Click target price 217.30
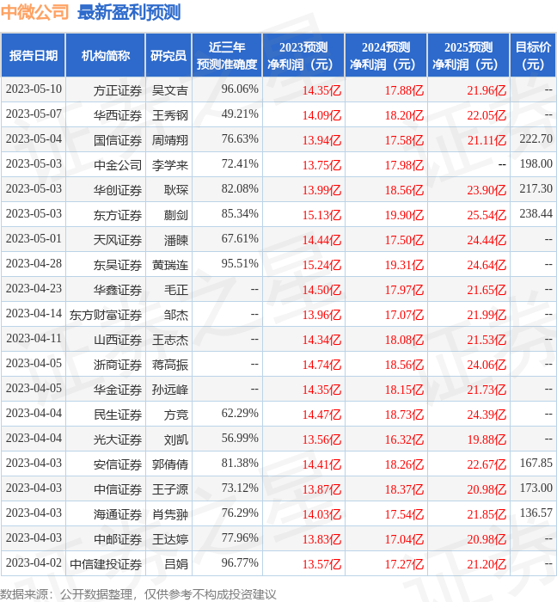 tap(536, 189)
